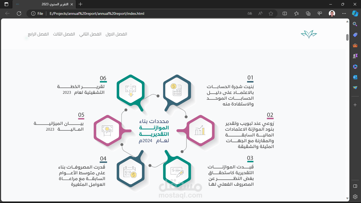The width and height of the screenshot is (361, 203).
Task: Click the scrollbar down arrow
Action: click(348, 198)
